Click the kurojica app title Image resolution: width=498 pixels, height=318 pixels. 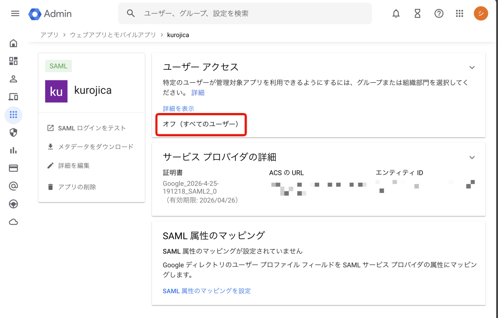point(93,90)
